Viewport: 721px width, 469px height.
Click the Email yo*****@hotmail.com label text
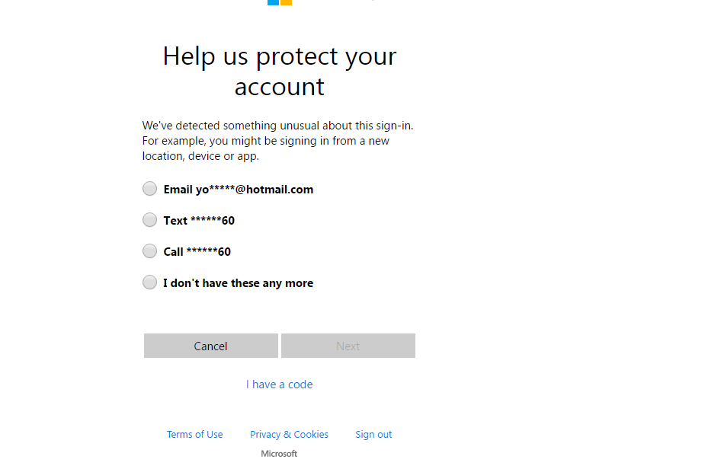pos(239,190)
